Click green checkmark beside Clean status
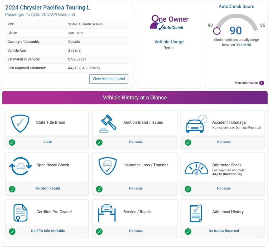 [x=12, y=142]
